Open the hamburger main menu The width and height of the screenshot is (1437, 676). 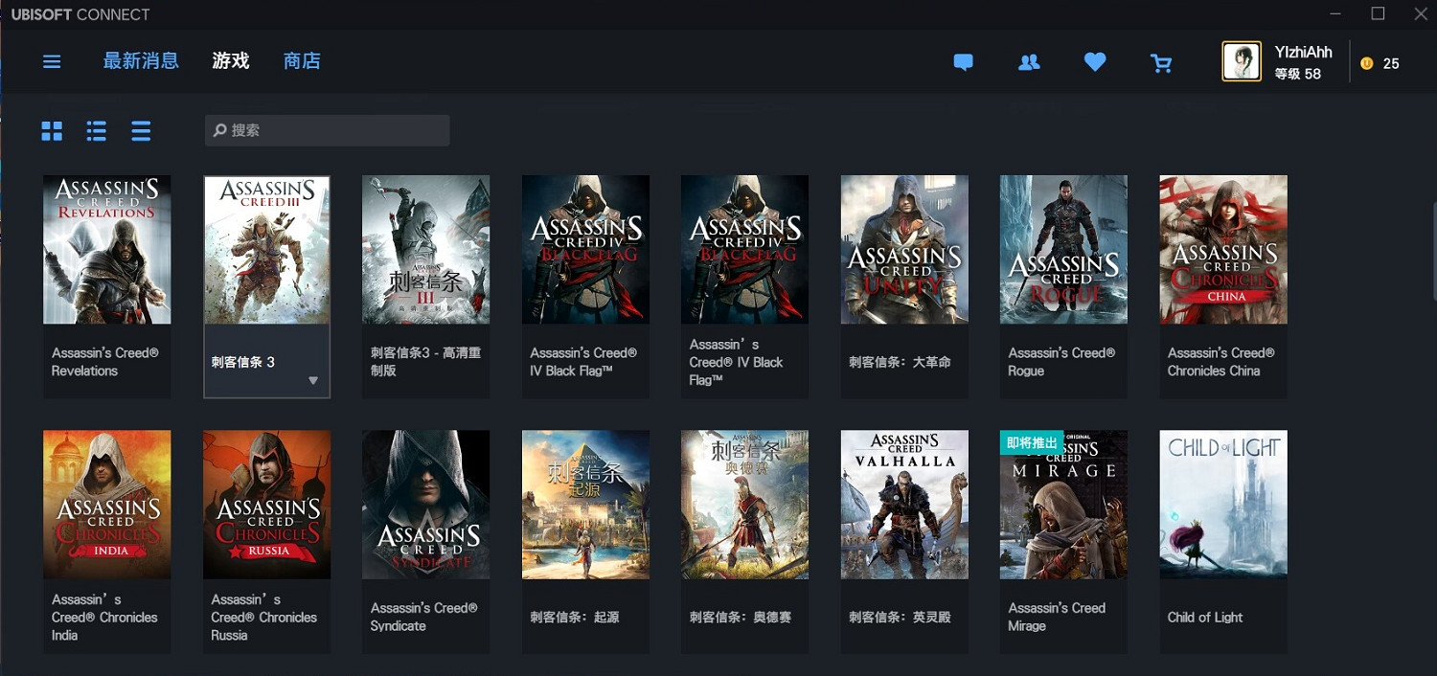[x=52, y=62]
